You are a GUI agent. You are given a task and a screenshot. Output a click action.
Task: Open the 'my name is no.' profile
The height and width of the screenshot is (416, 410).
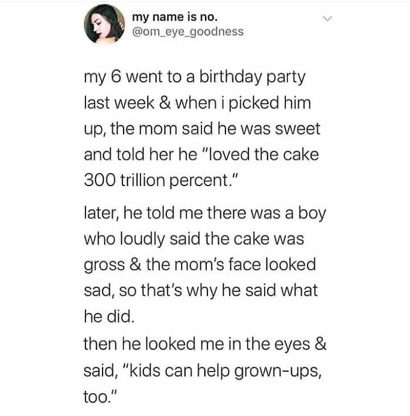pos(175,17)
